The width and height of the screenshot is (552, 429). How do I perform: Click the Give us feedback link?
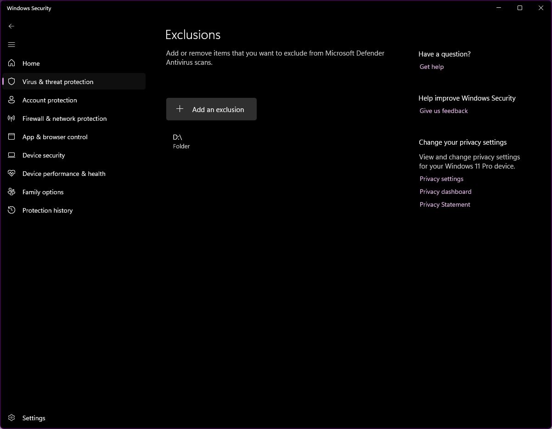pyautogui.click(x=443, y=111)
